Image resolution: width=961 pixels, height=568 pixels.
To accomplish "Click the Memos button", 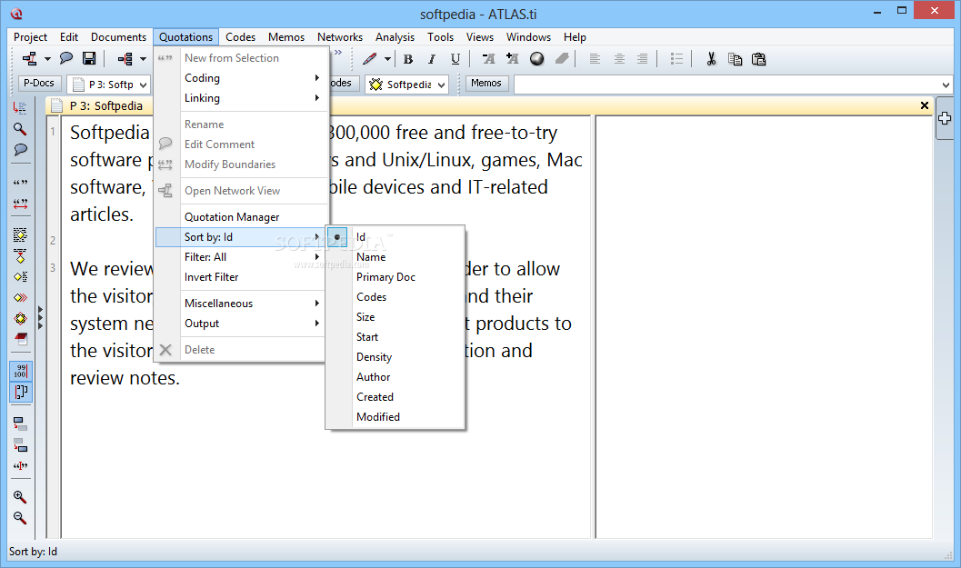I will tap(486, 84).
